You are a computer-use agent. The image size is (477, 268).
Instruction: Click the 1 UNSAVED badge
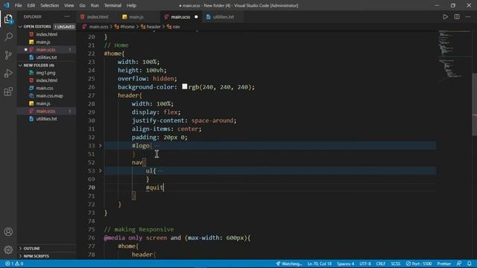click(64, 27)
